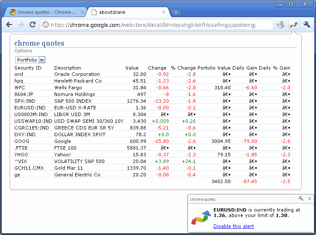Go back with the browser back arrow

(9, 25)
